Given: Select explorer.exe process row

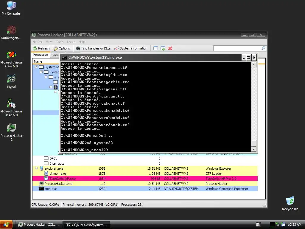Looking at the screenshot, I should point(145,168).
